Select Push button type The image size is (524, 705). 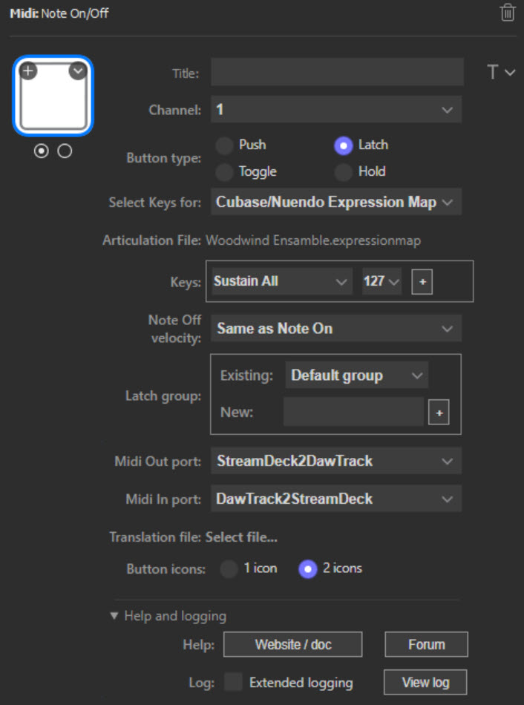coord(224,145)
